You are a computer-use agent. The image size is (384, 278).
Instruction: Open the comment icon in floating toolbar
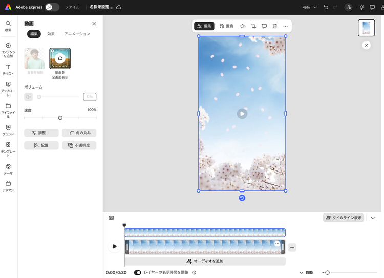[264, 26]
